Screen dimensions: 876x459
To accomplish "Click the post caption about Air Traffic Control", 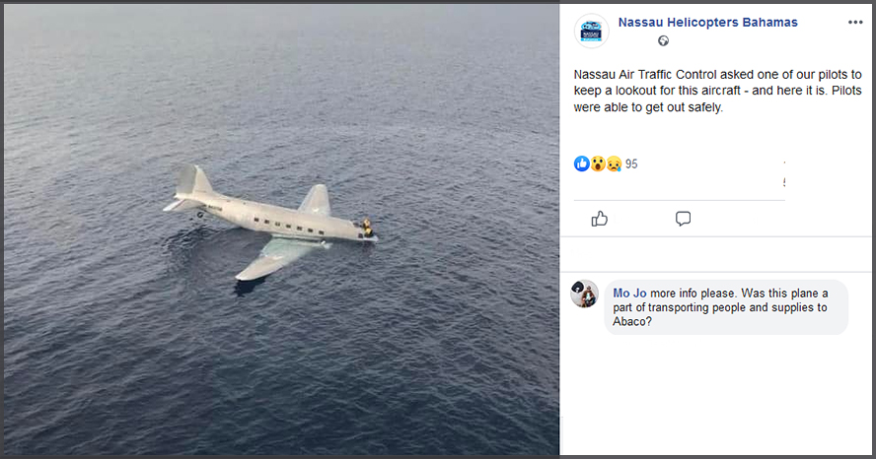I will coord(717,91).
